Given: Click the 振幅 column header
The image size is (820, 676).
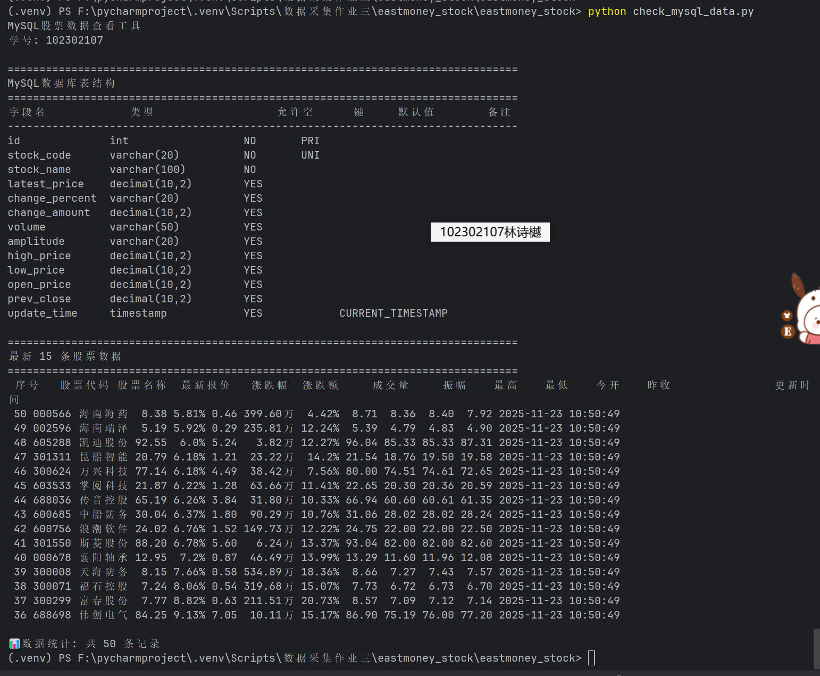Looking at the screenshot, I should coord(455,385).
